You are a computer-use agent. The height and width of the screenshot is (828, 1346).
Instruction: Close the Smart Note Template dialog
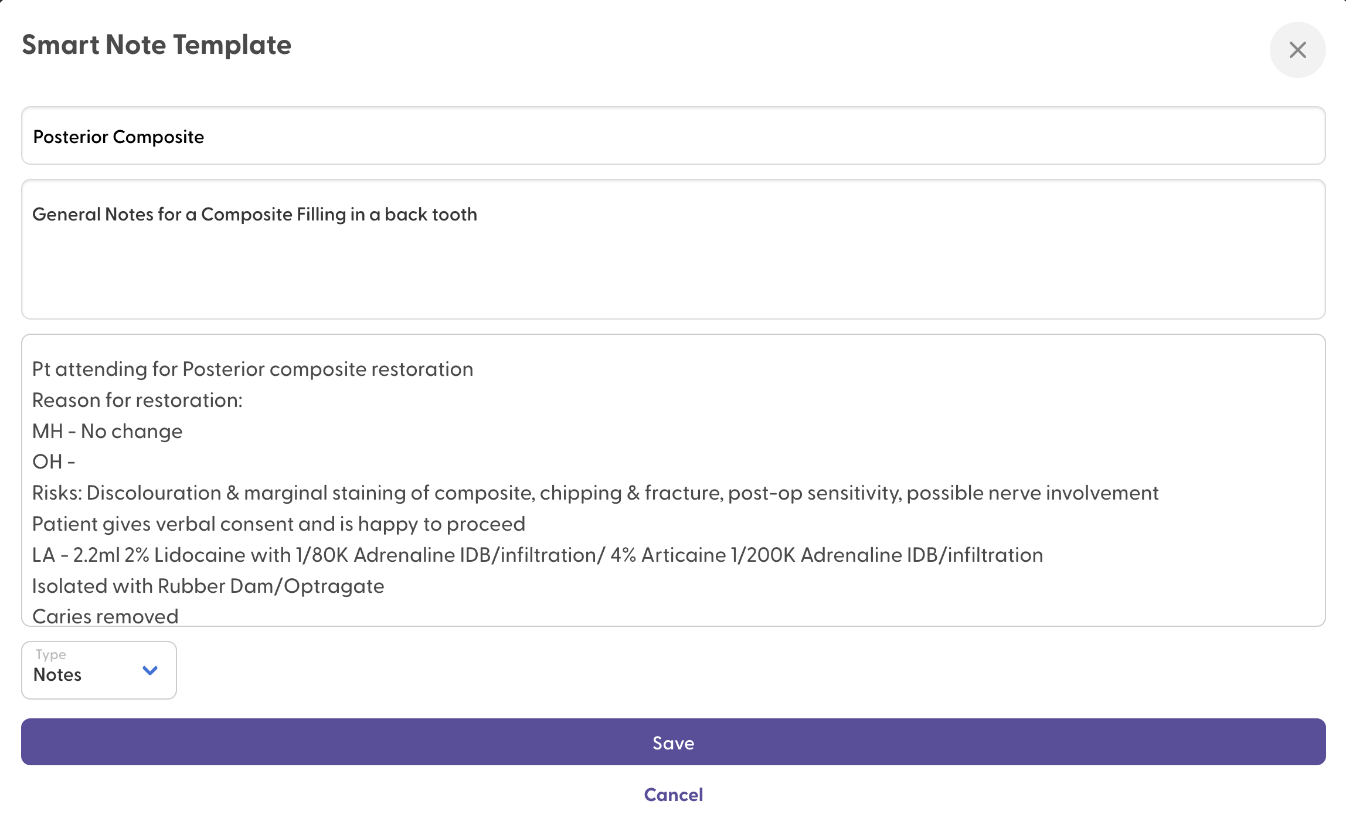[x=1297, y=50]
